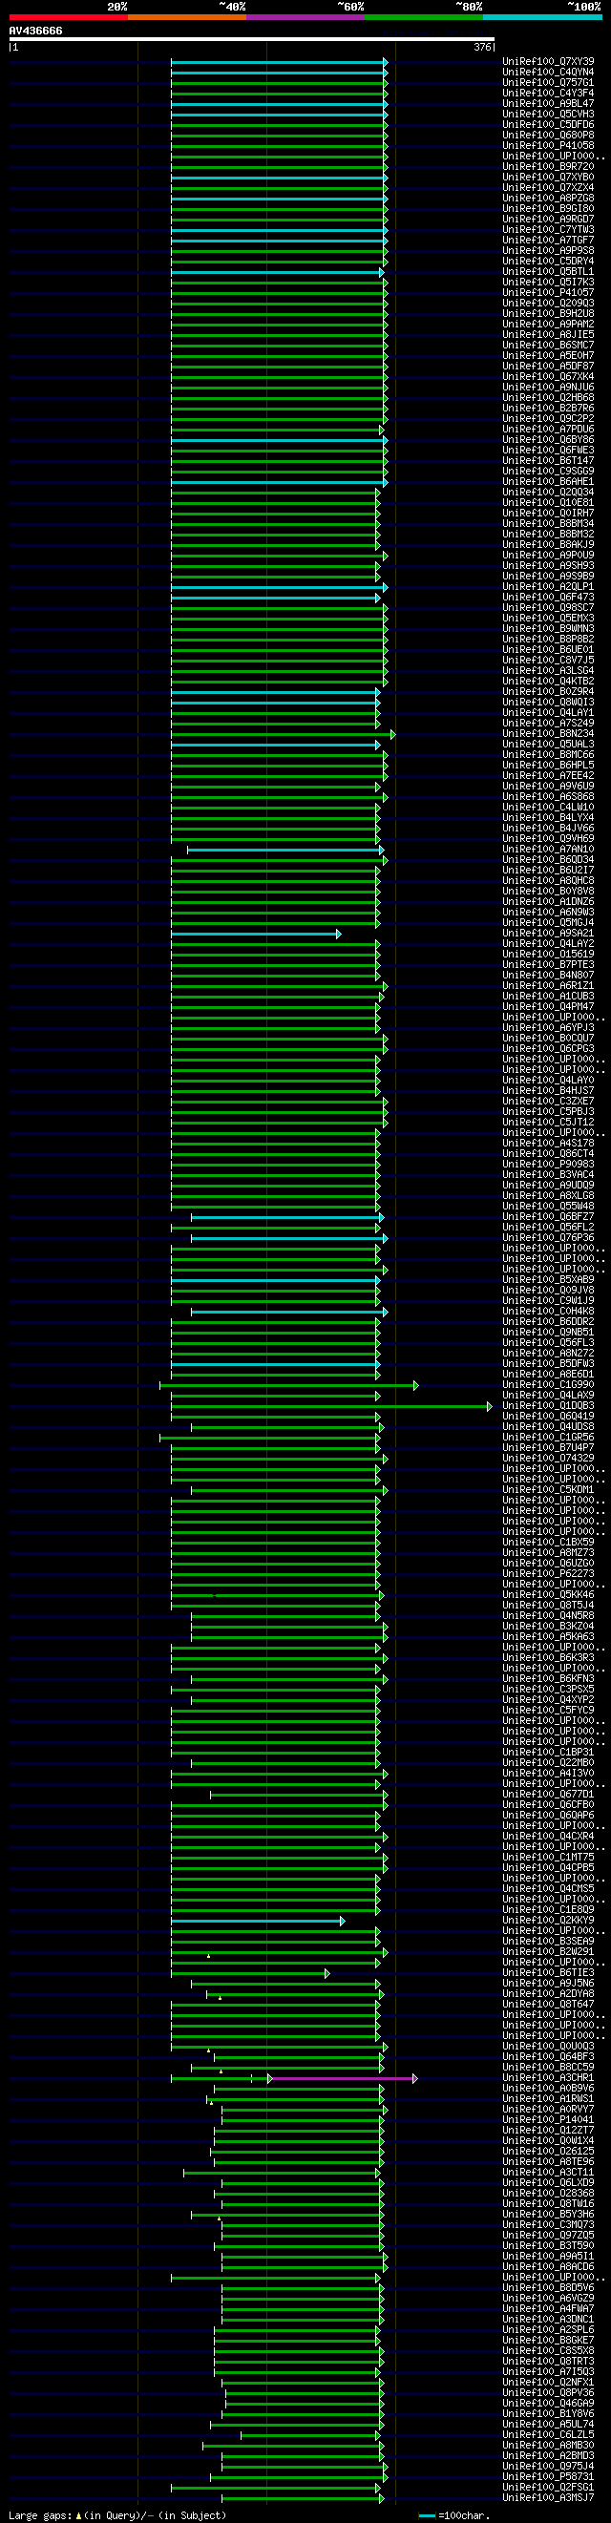Click the purple ~60% legend segment

(305, 16)
